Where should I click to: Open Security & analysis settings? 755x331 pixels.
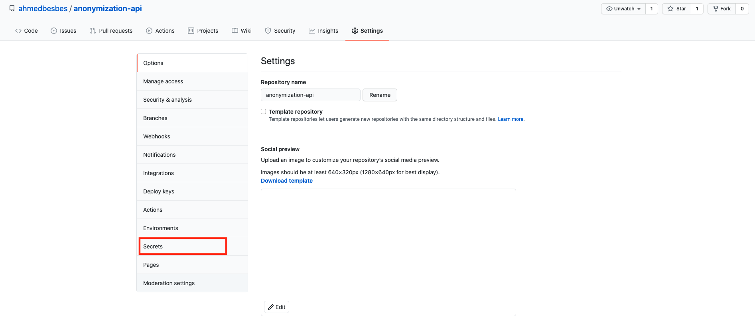pos(192,100)
